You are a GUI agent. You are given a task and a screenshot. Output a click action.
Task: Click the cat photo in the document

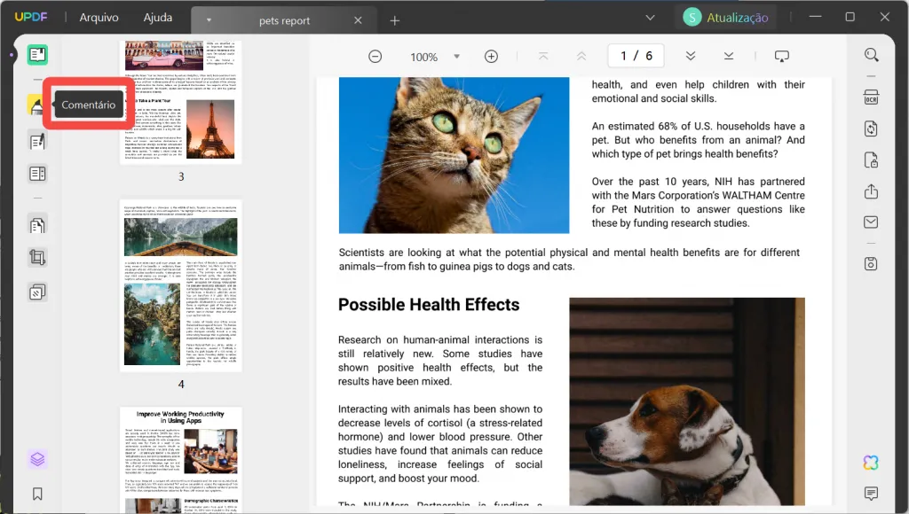[x=454, y=155]
